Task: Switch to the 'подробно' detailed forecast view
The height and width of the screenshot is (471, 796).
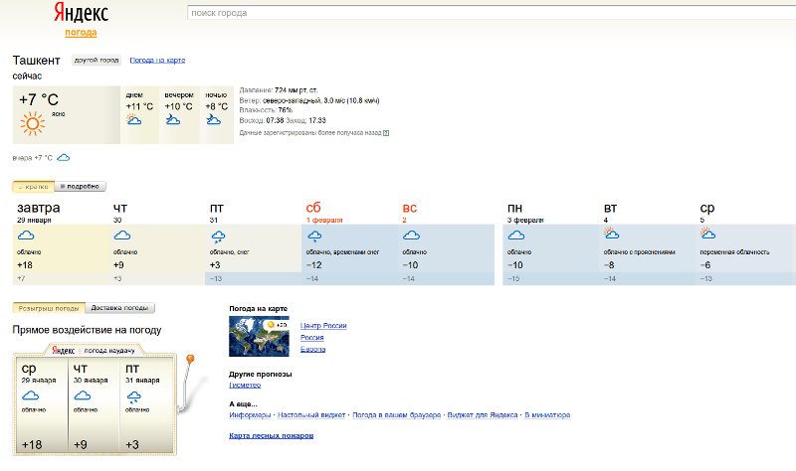Action: click(83, 186)
